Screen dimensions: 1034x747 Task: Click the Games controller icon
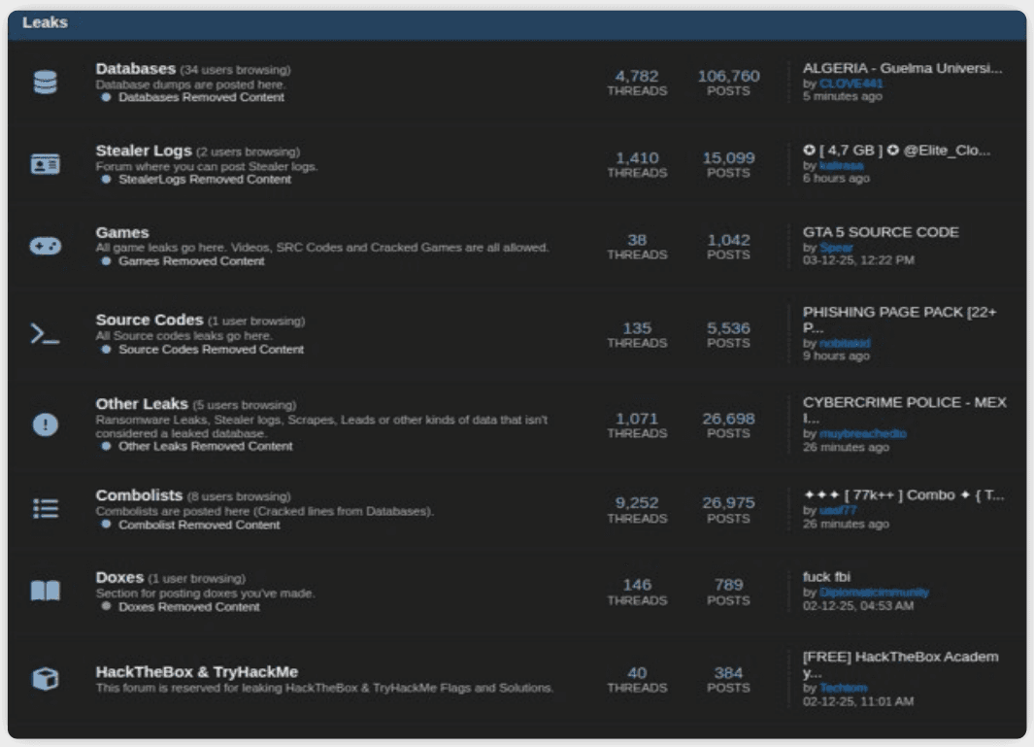tap(45, 246)
